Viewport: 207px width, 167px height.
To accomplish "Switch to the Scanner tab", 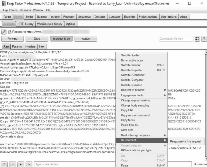I will 42,17.
